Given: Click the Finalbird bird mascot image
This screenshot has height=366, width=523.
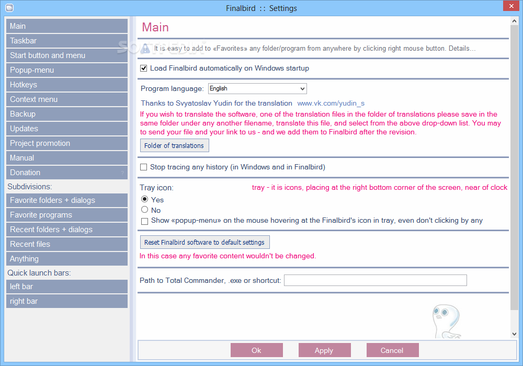Looking at the screenshot, I should [446, 322].
